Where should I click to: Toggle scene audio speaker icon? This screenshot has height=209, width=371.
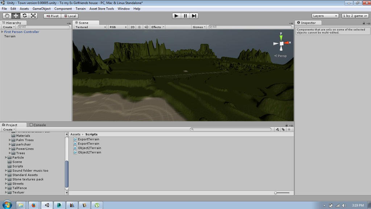click(x=146, y=27)
